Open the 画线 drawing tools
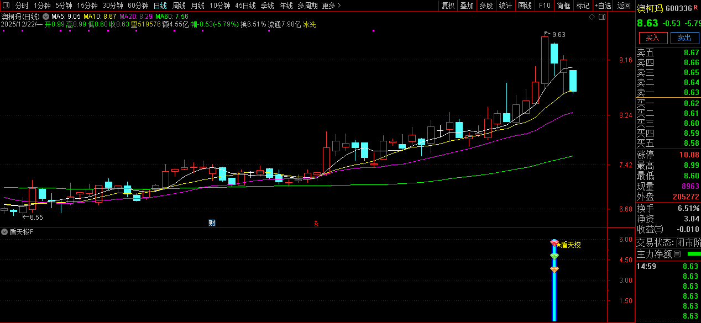The width and height of the screenshot is (701, 323). point(525,6)
